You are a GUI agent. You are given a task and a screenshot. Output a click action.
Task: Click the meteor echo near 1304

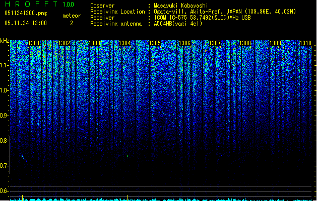(128, 156)
